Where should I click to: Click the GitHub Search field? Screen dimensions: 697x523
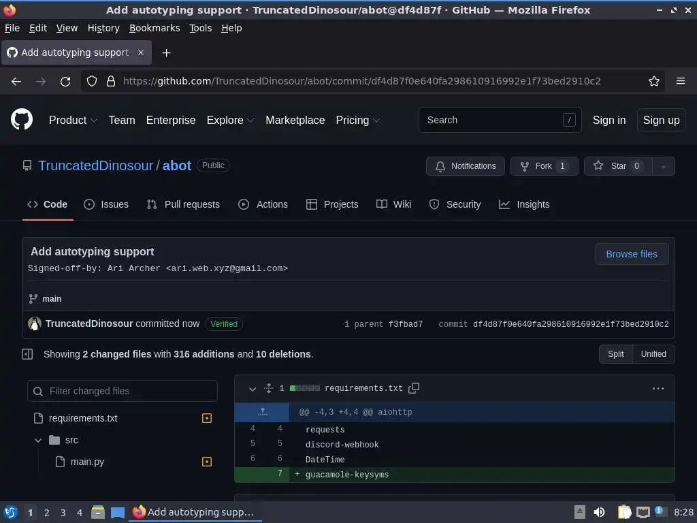coord(500,120)
